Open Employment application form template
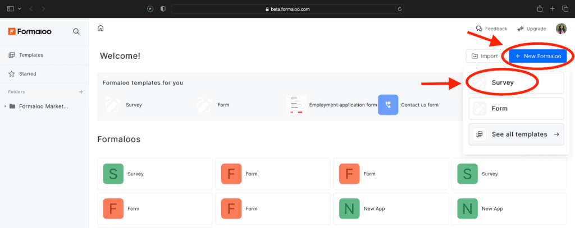Viewport: 575px width, 228px height. pyautogui.click(x=331, y=105)
